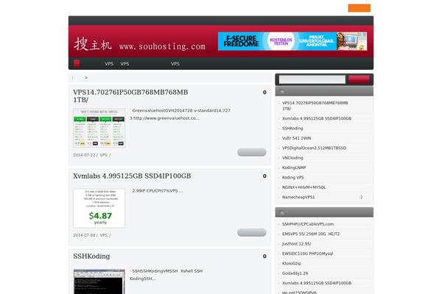Open the SSHKoding post title
The image size is (442, 294).
[x=91, y=257]
